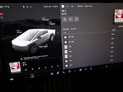
Task: Favorite the 88.7 station with the star
Action: 46,67
